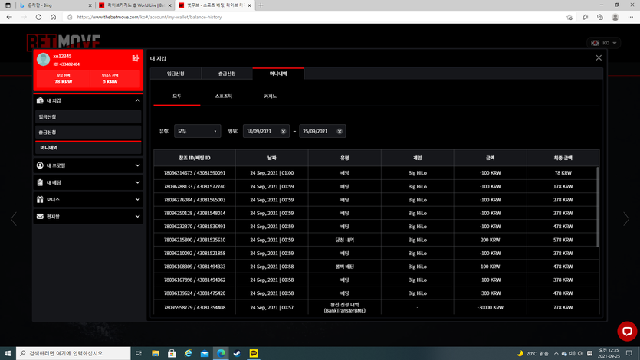Open tab actions menu icon

coord(8,5)
